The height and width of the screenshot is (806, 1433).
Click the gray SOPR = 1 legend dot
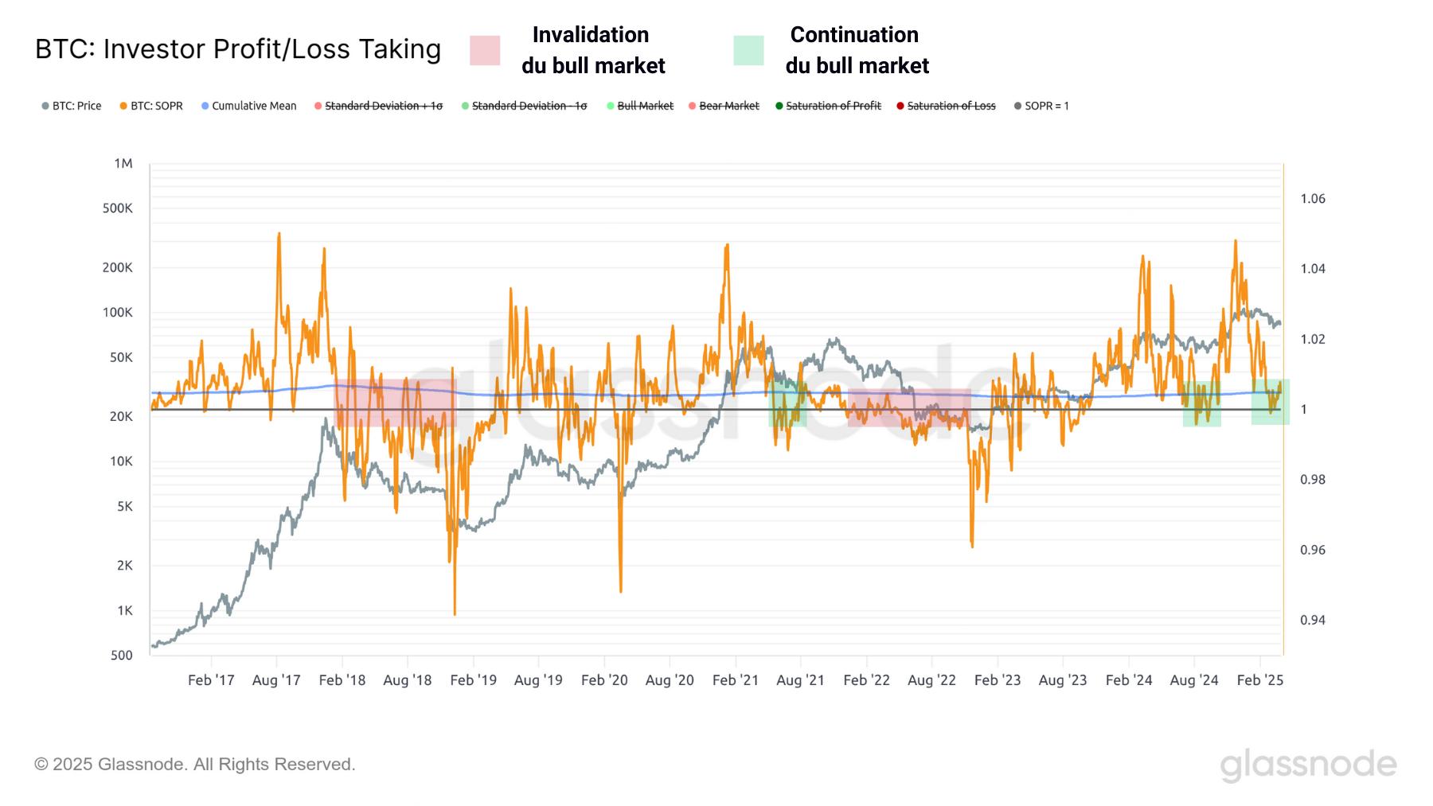(1017, 105)
